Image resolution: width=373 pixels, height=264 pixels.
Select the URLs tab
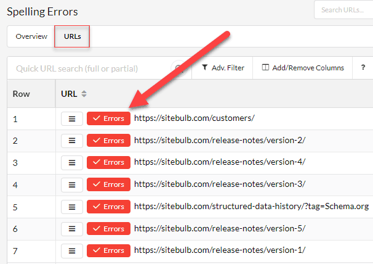(72, 36)
